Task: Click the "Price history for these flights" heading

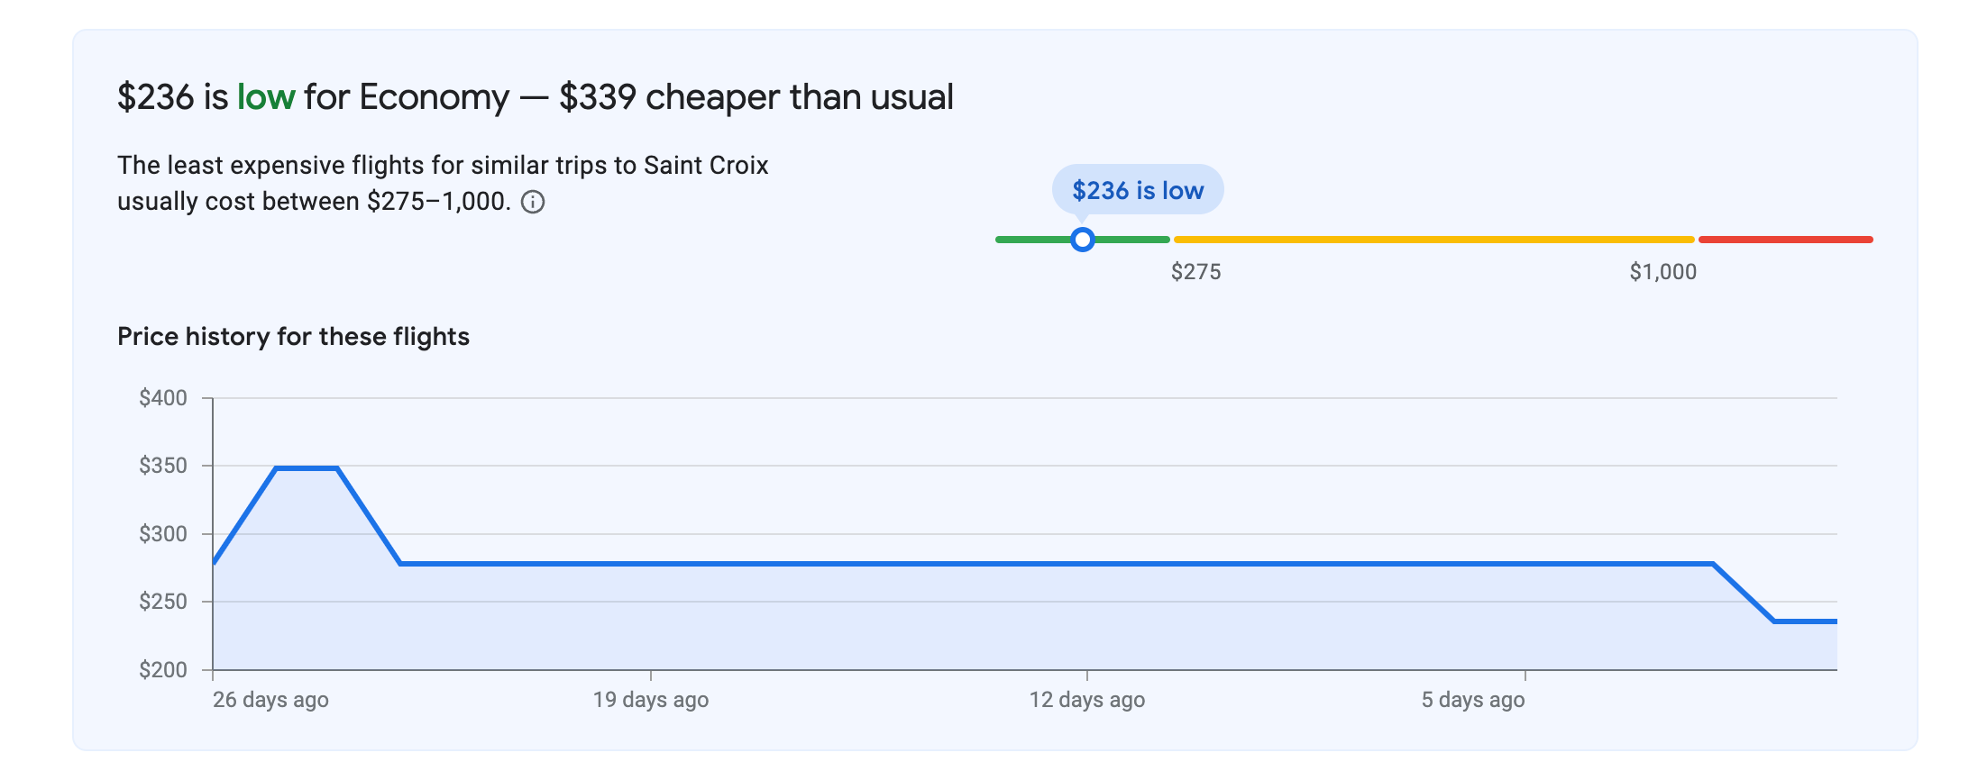Action: coord(293,337)
